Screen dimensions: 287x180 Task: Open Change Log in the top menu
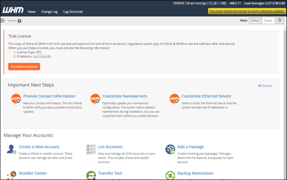(x=49, y=12)
